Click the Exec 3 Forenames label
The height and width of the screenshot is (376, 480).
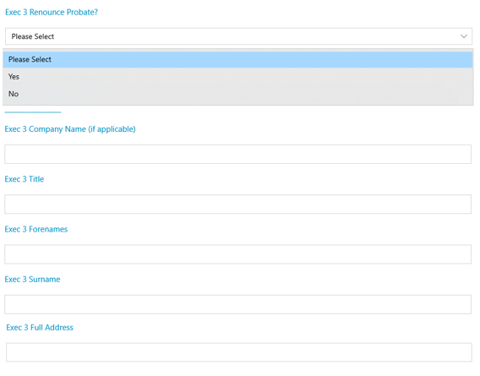pos(36,229)
